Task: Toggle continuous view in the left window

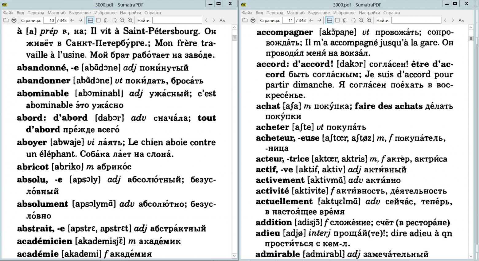Action: 90,20
